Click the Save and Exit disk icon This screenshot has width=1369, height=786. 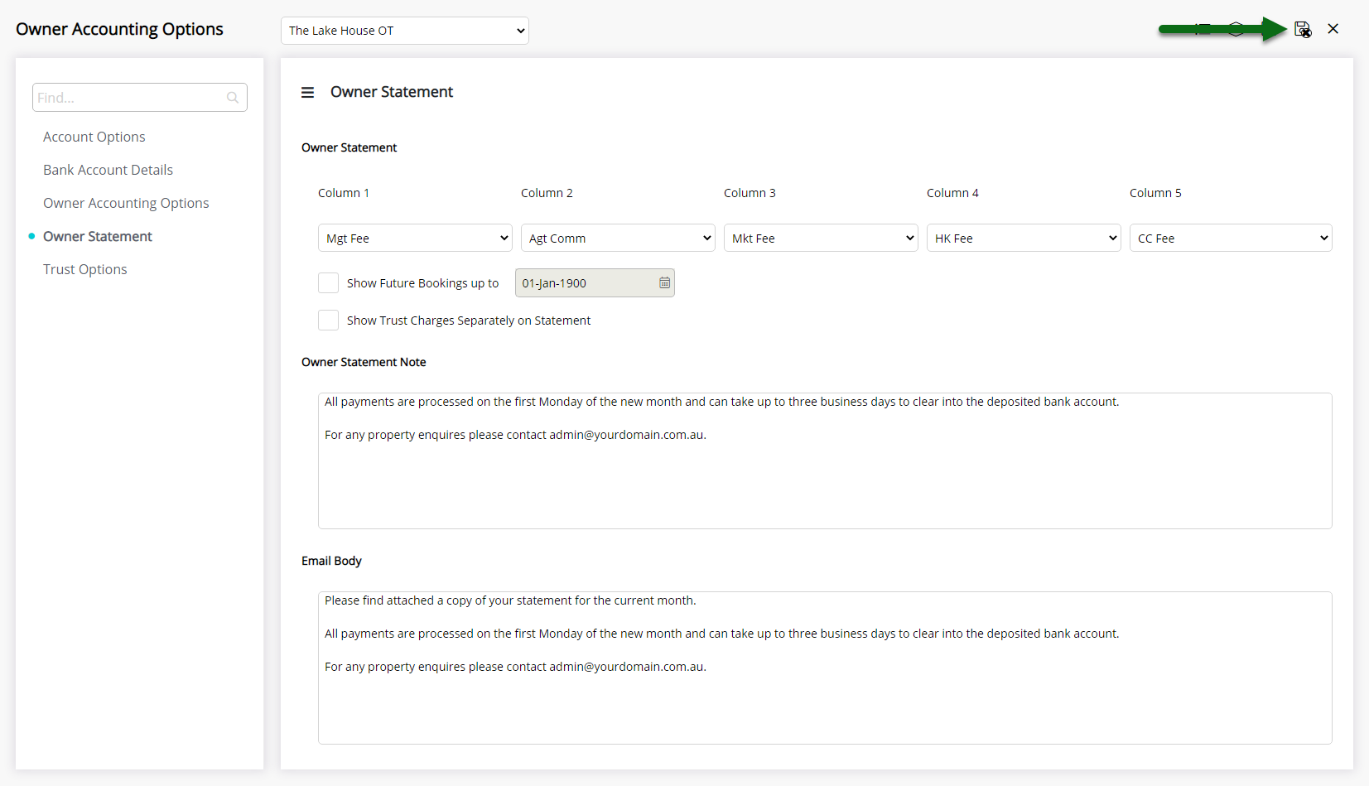click(1303, 30)
